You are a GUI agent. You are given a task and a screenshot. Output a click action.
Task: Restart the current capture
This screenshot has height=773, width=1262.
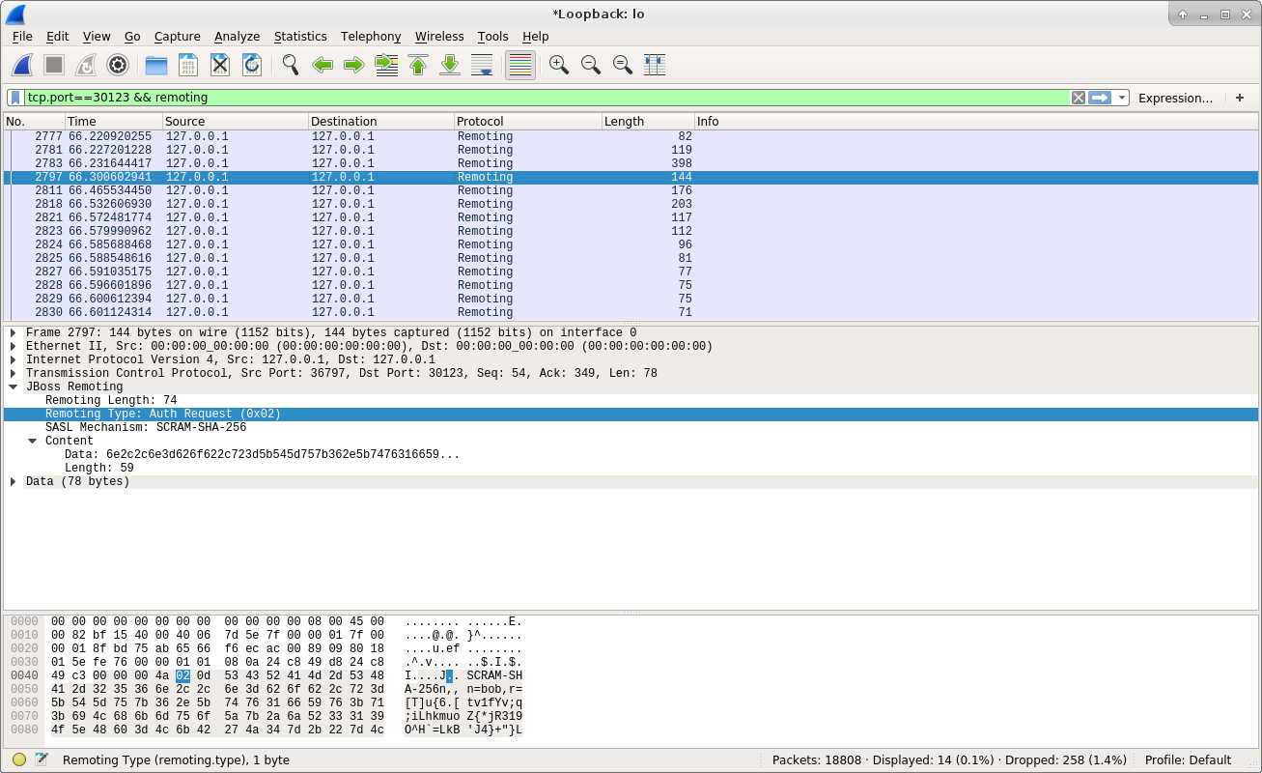click(86, 65)
